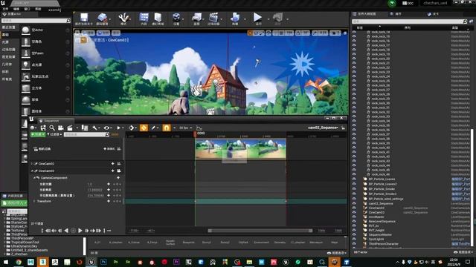This screenshot has height=267, width=476.
Task: Open Sequencer pencil edit options icon
Action: click(x=153, y=128)
